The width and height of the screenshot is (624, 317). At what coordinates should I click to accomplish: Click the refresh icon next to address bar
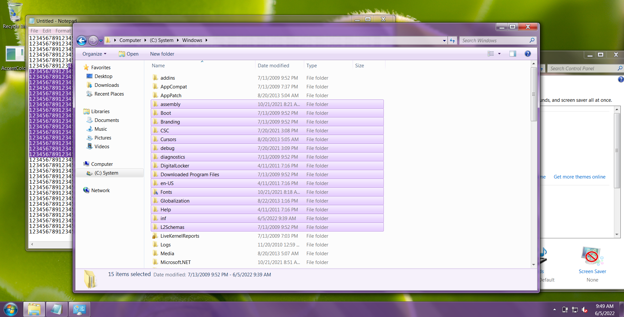point(452,40)
